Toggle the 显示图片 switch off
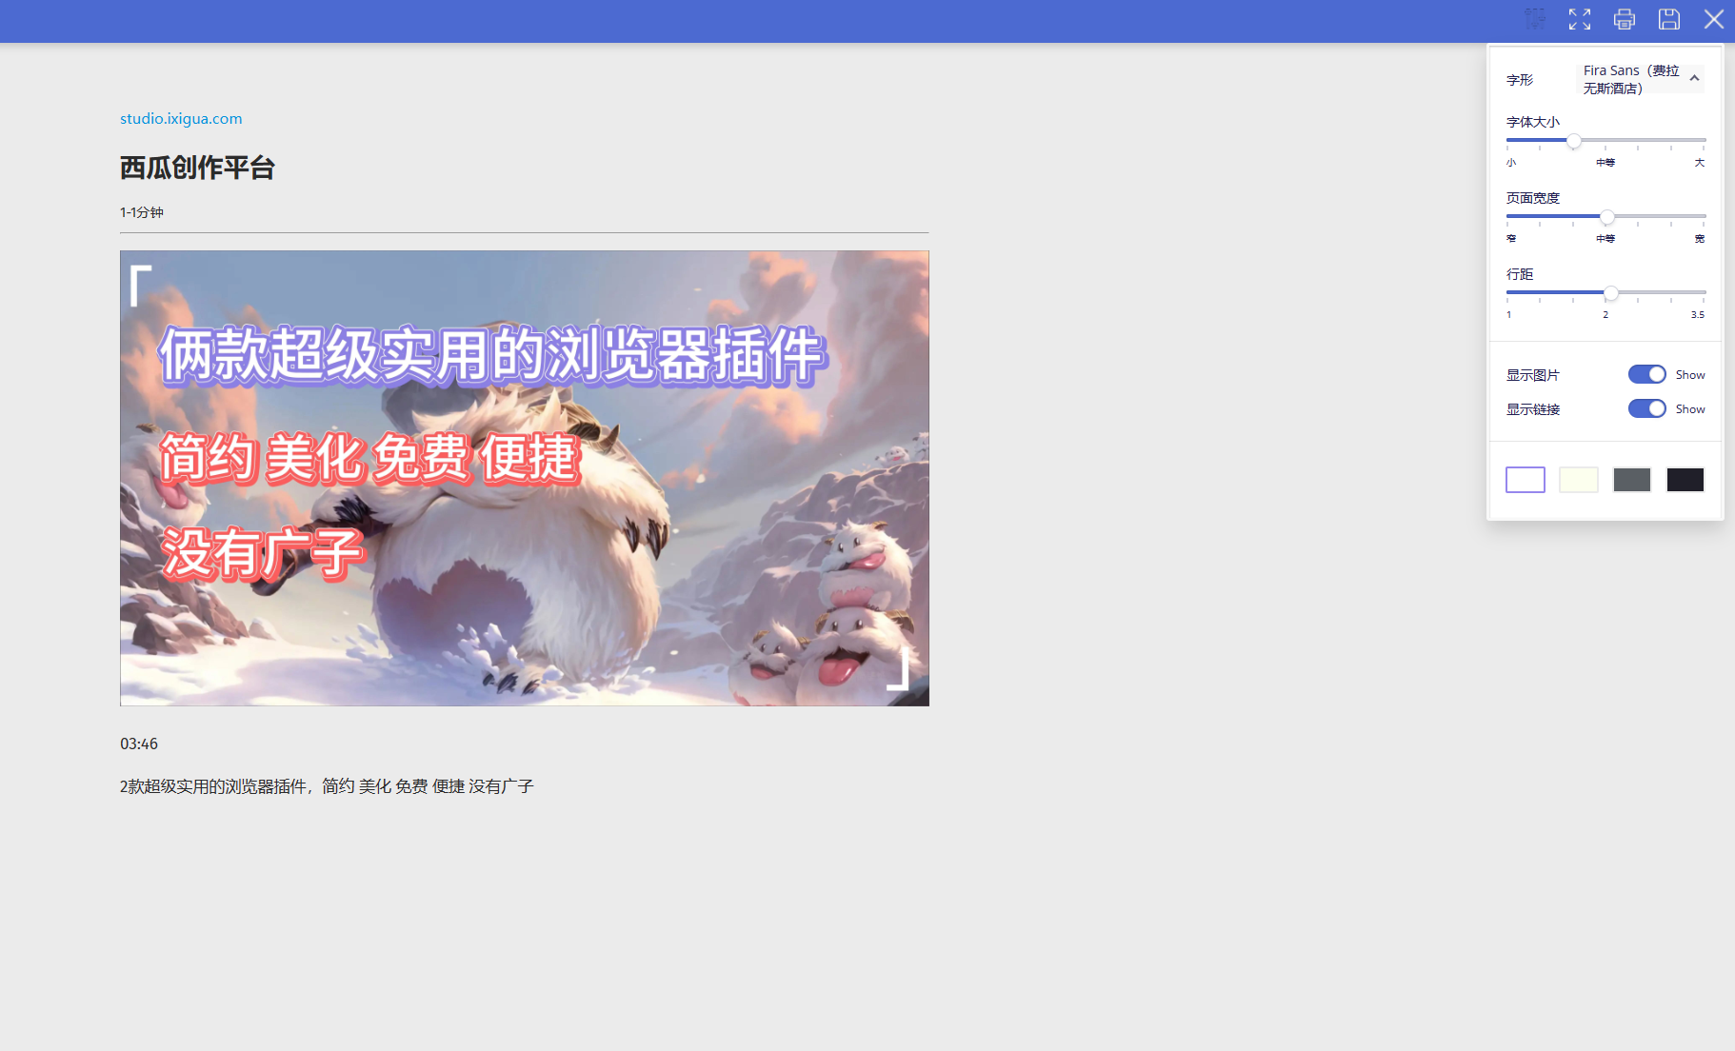 click(1646, 374)
